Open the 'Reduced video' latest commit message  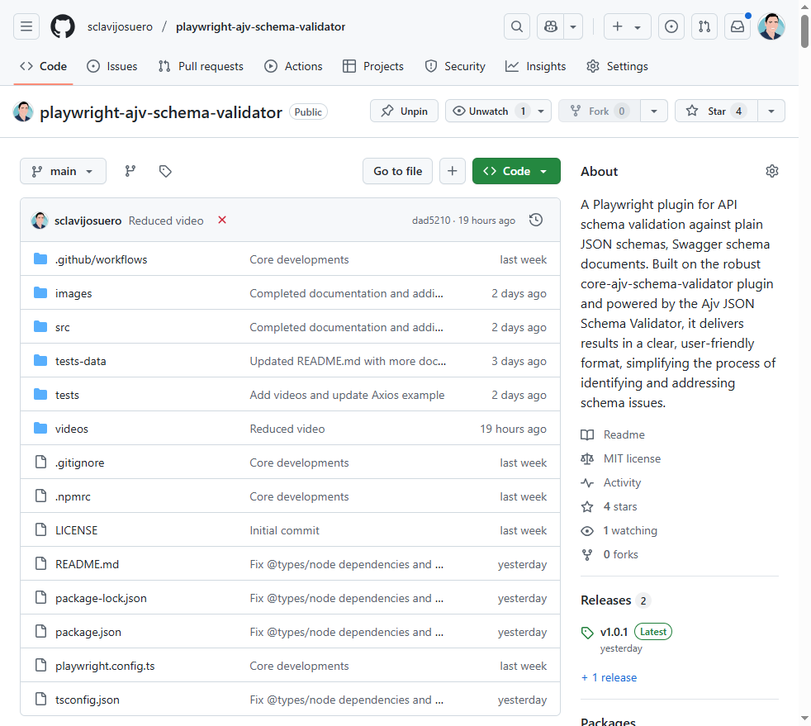point(166,221)
